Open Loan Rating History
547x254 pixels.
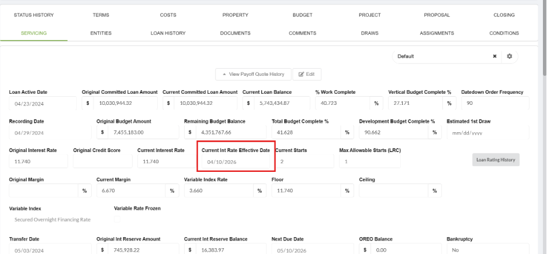496,160
